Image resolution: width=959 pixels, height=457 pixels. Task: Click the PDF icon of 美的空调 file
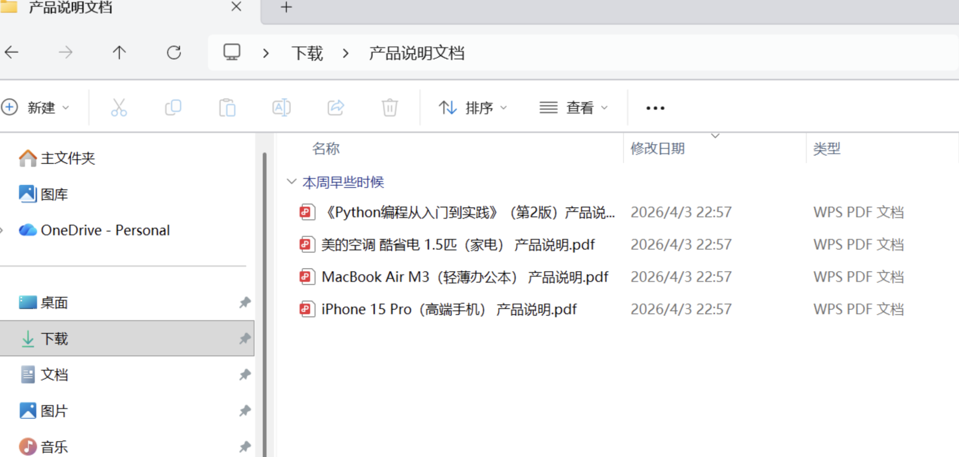(307, 244)
